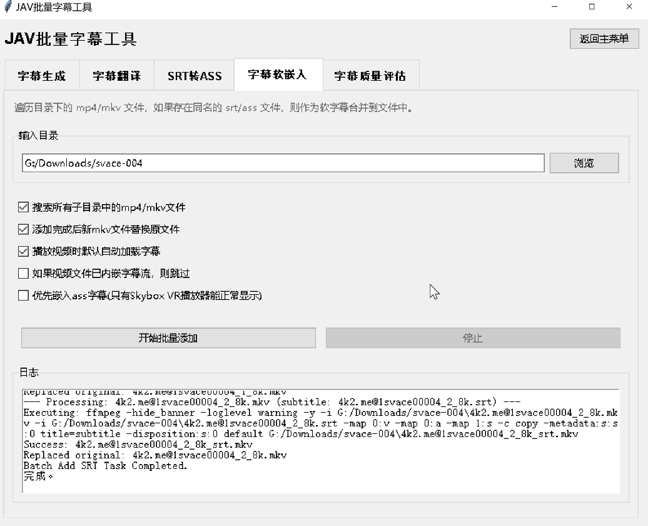Click the 返回主菜单 button
Viewport: 648px width, 526px height.
coord(604,39)
